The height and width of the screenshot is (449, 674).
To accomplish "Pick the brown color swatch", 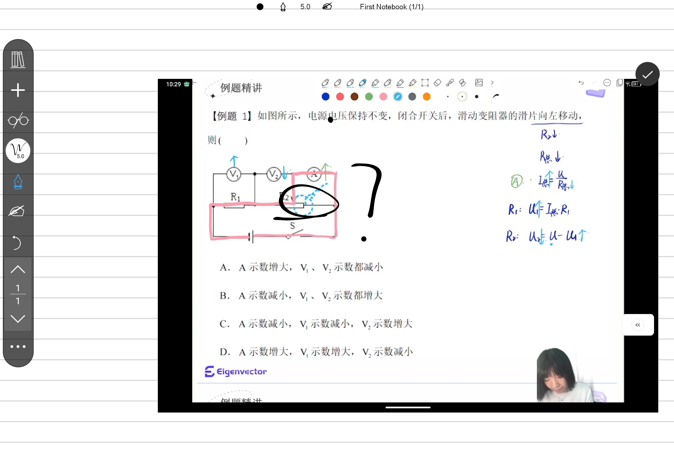I will pos(354,97).
